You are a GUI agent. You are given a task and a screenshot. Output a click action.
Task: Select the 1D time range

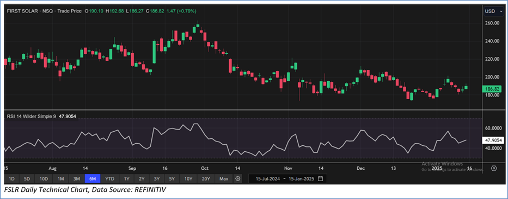pos(11,179)
